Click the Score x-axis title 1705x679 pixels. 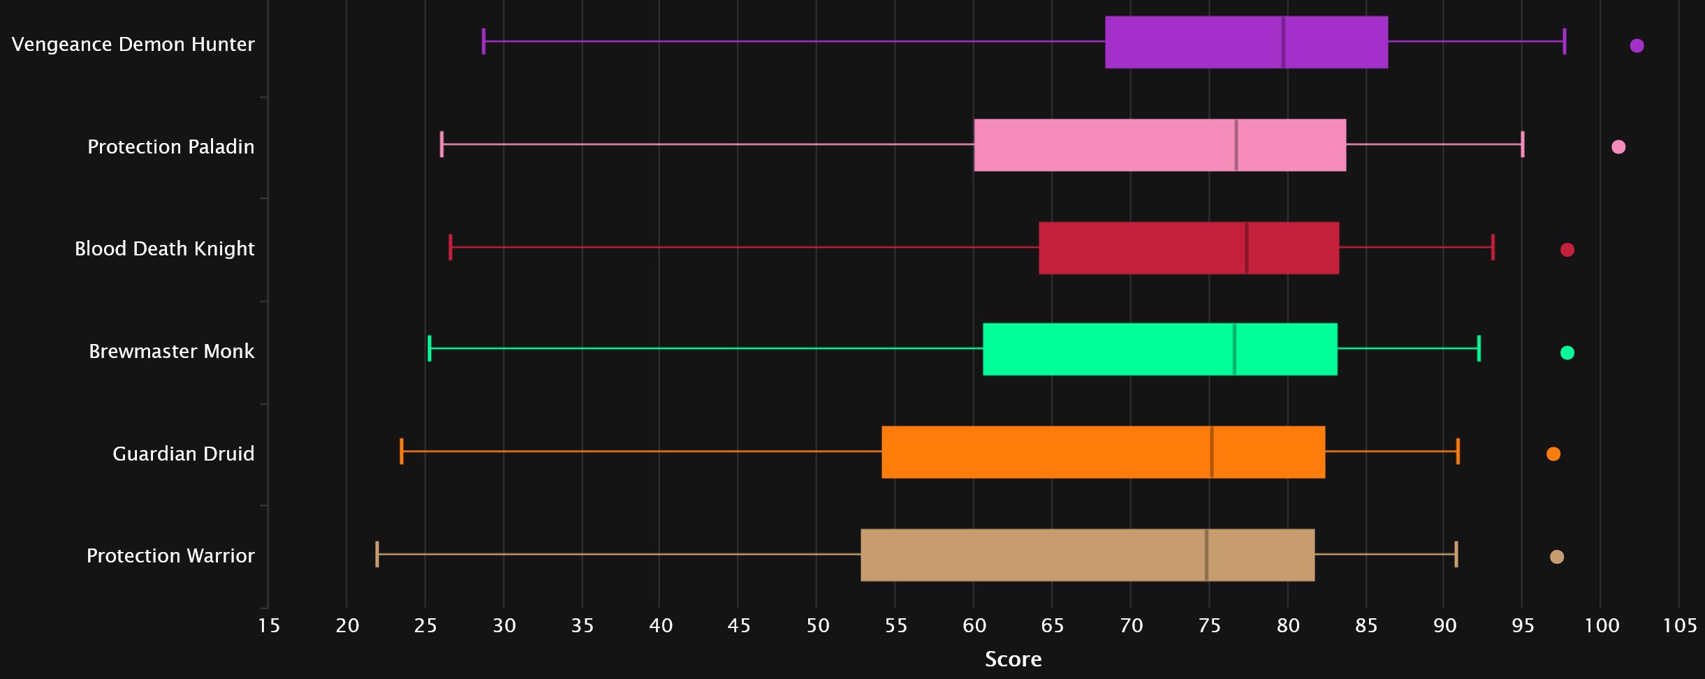pos(1013,659)
